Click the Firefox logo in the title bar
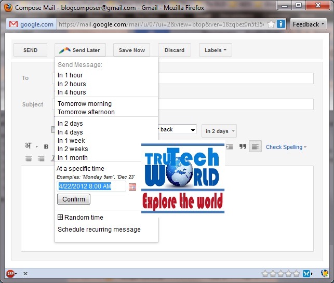The image size is (334, 283). pos(8,8)
